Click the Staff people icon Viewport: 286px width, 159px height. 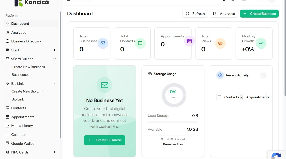(7, 50)
